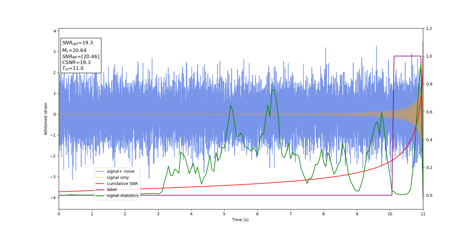Click left y-axis tick label 4
Screen dimensions: 470x235
pyautogui.click(x=55, y=31)
